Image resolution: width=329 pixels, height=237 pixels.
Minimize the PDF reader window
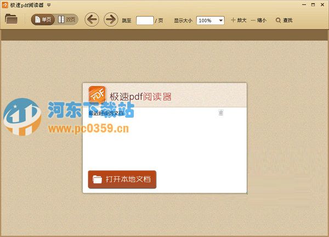[304, 4]
